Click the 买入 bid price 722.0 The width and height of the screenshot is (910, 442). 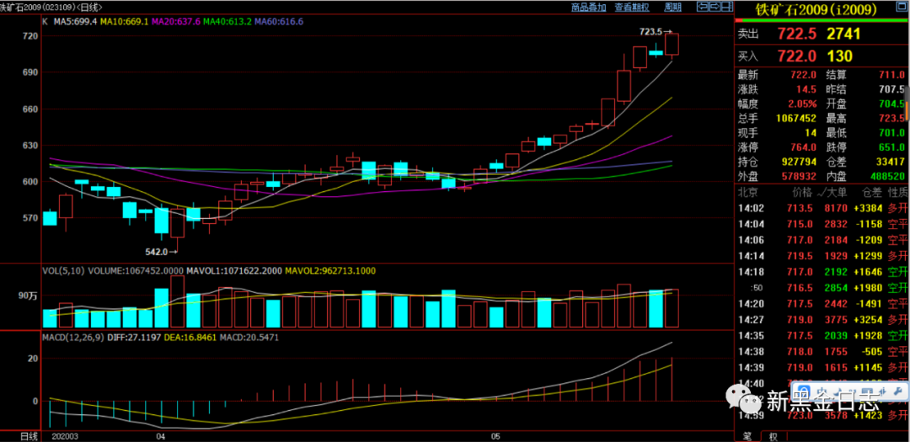pyautogui.click(x=797, y=56)
